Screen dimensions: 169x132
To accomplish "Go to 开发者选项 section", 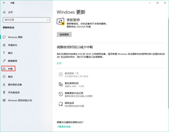I will [x=14, y=92].
